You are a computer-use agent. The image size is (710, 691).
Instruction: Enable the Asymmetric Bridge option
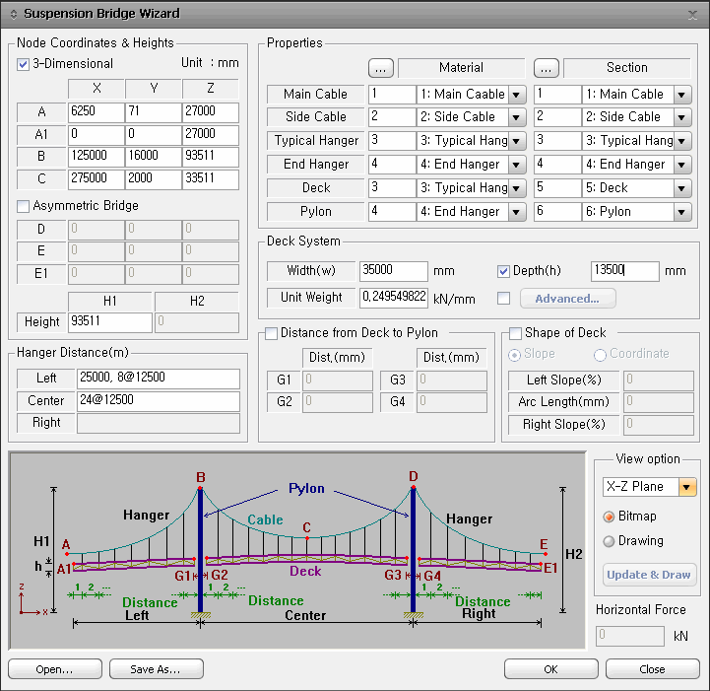(x=24, y=206)
